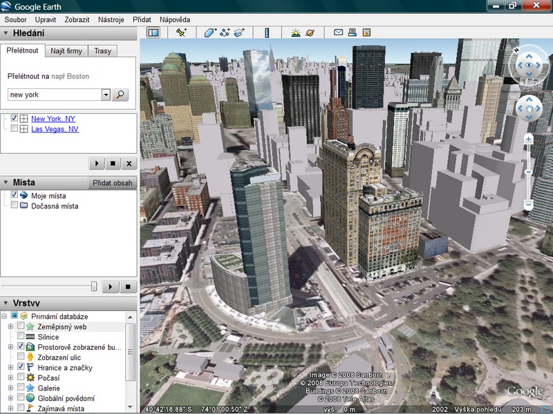Collapse the Místa panel header arrow
Image resolution: width=553 pixels, height=414 pixels.
click(x=6, y=182)
